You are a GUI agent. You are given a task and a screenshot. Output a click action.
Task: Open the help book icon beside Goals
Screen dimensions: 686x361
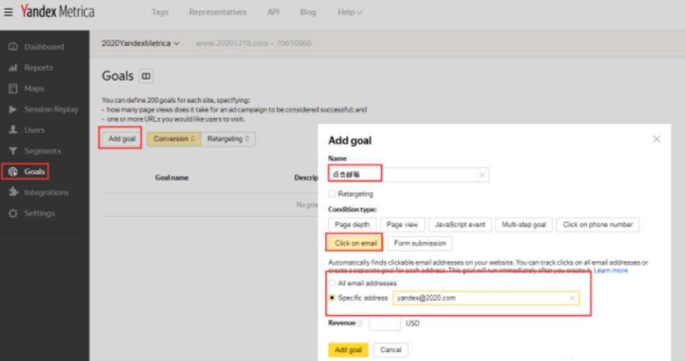click(x=146, y=76)
